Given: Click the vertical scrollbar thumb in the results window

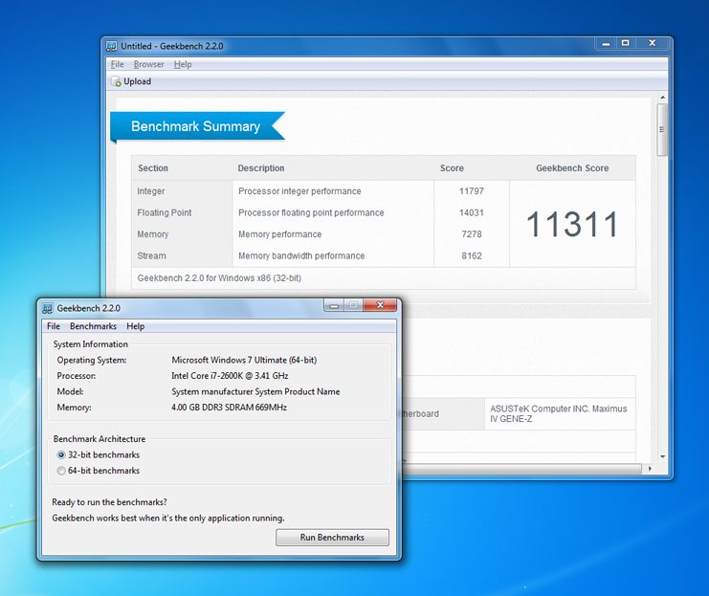Looking at the screenshot, I should [662, 129].
